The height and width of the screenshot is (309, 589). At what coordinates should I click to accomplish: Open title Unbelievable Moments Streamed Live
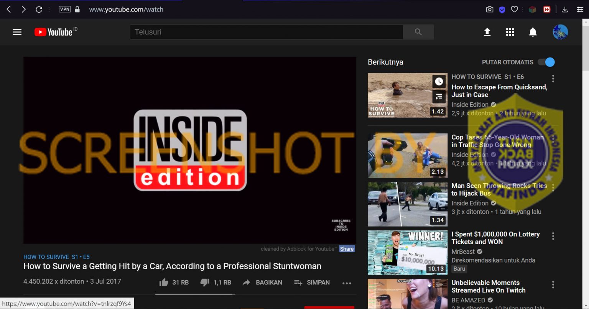(x=489, y=286)
